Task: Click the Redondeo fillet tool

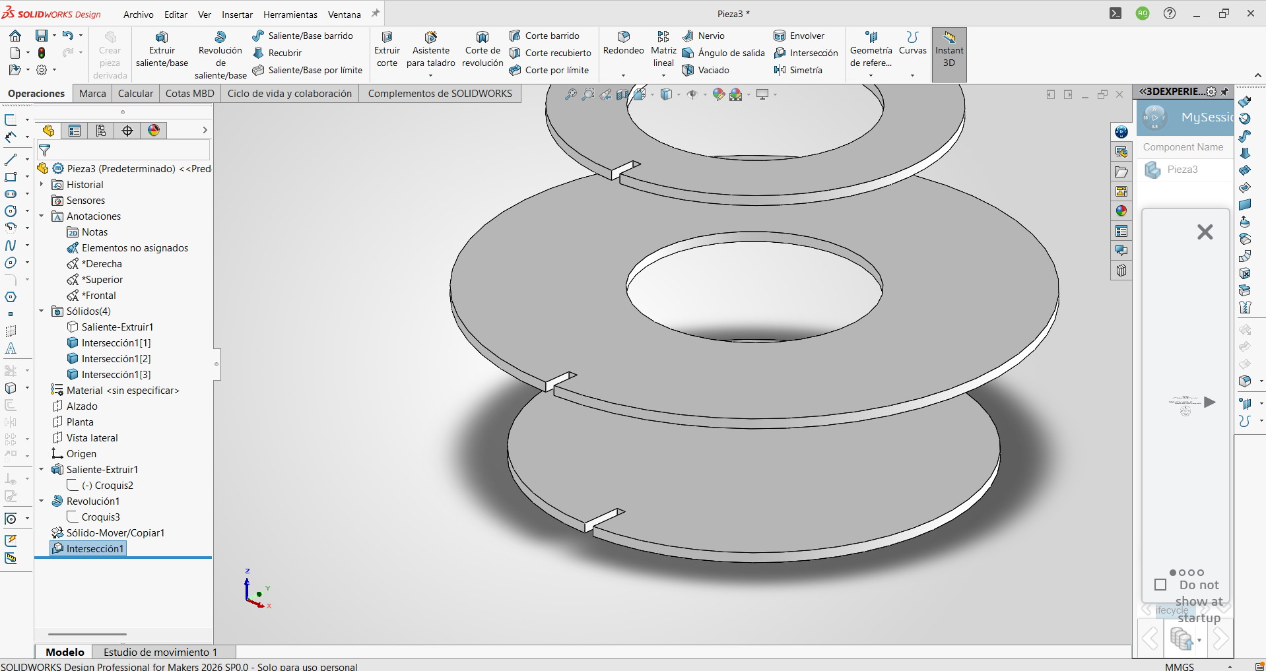Action: click(623, 44)
